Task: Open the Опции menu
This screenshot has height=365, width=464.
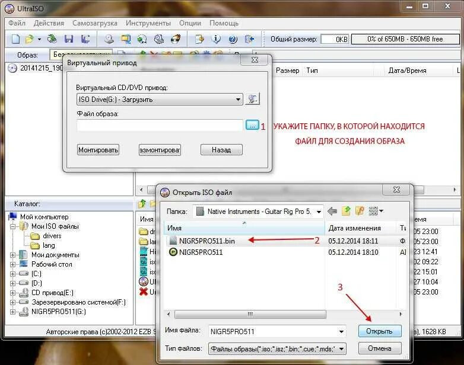Action: (190, 23)
